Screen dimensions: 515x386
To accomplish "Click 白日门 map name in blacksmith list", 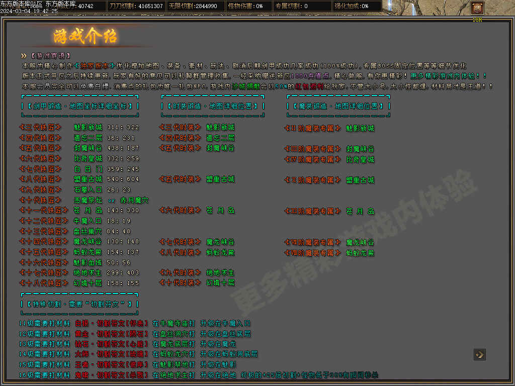I will coord(88,169).
